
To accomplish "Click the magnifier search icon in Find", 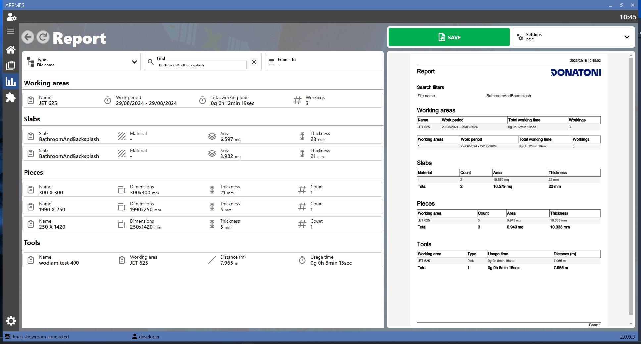I will coord(151,62).
